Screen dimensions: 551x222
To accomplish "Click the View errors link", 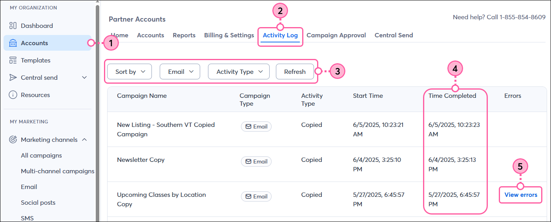I will (x=521, y=194).
